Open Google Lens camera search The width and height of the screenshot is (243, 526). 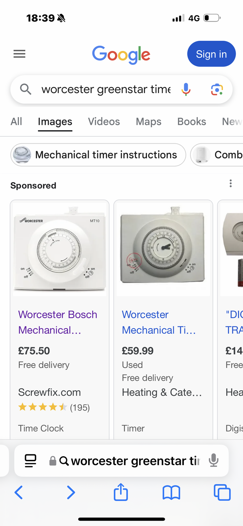pyautogui.click(x=217, y=89)
